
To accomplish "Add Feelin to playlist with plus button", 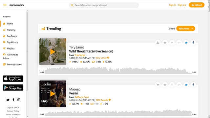I will coord(172,85).
